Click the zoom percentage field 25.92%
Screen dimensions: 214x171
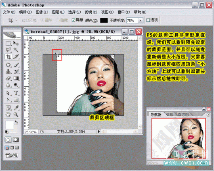click(31, 132)
